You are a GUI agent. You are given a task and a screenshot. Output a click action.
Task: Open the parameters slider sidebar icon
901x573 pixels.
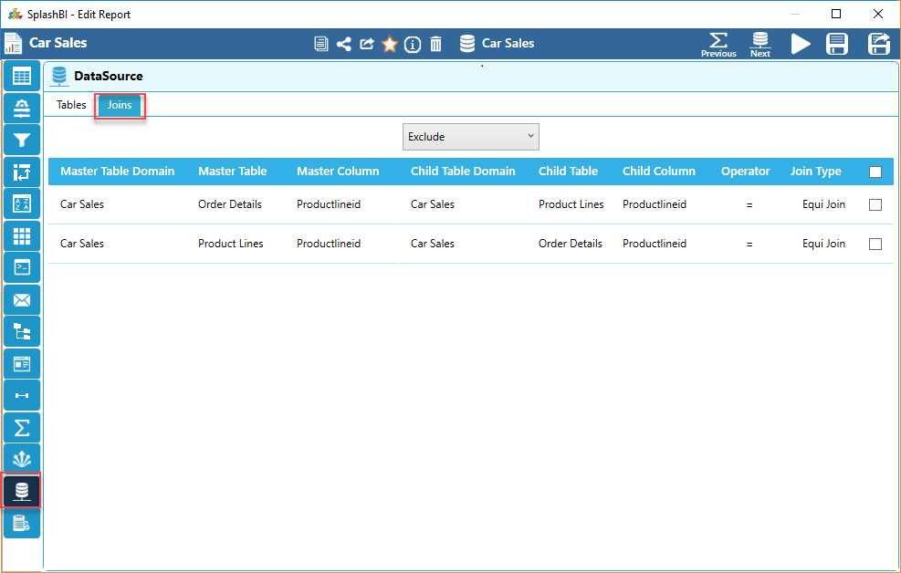click(x=22, y=108)
